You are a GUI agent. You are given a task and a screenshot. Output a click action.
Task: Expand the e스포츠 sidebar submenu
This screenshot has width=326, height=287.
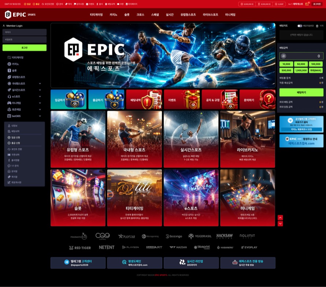click(x=40, y=96)
